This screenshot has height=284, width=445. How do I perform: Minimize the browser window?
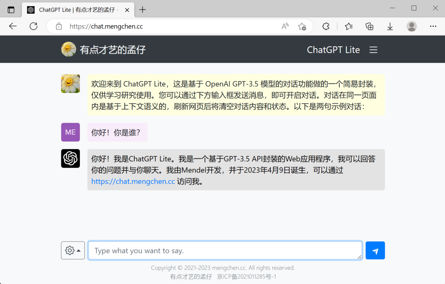click(392, 8)
